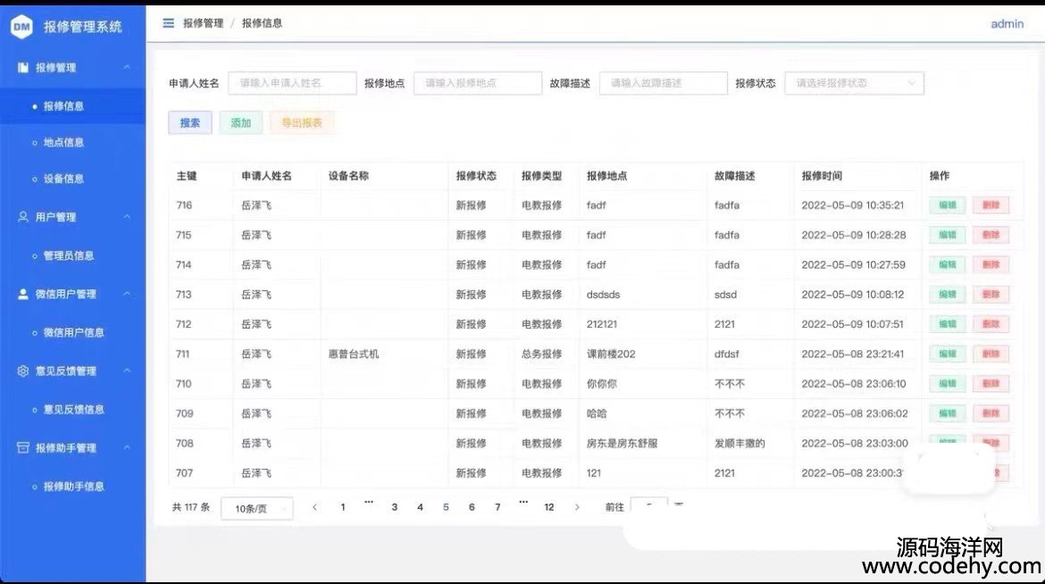Delete the record with key 711
Viewport: 1045px width, 584px height.
(991, 354)
